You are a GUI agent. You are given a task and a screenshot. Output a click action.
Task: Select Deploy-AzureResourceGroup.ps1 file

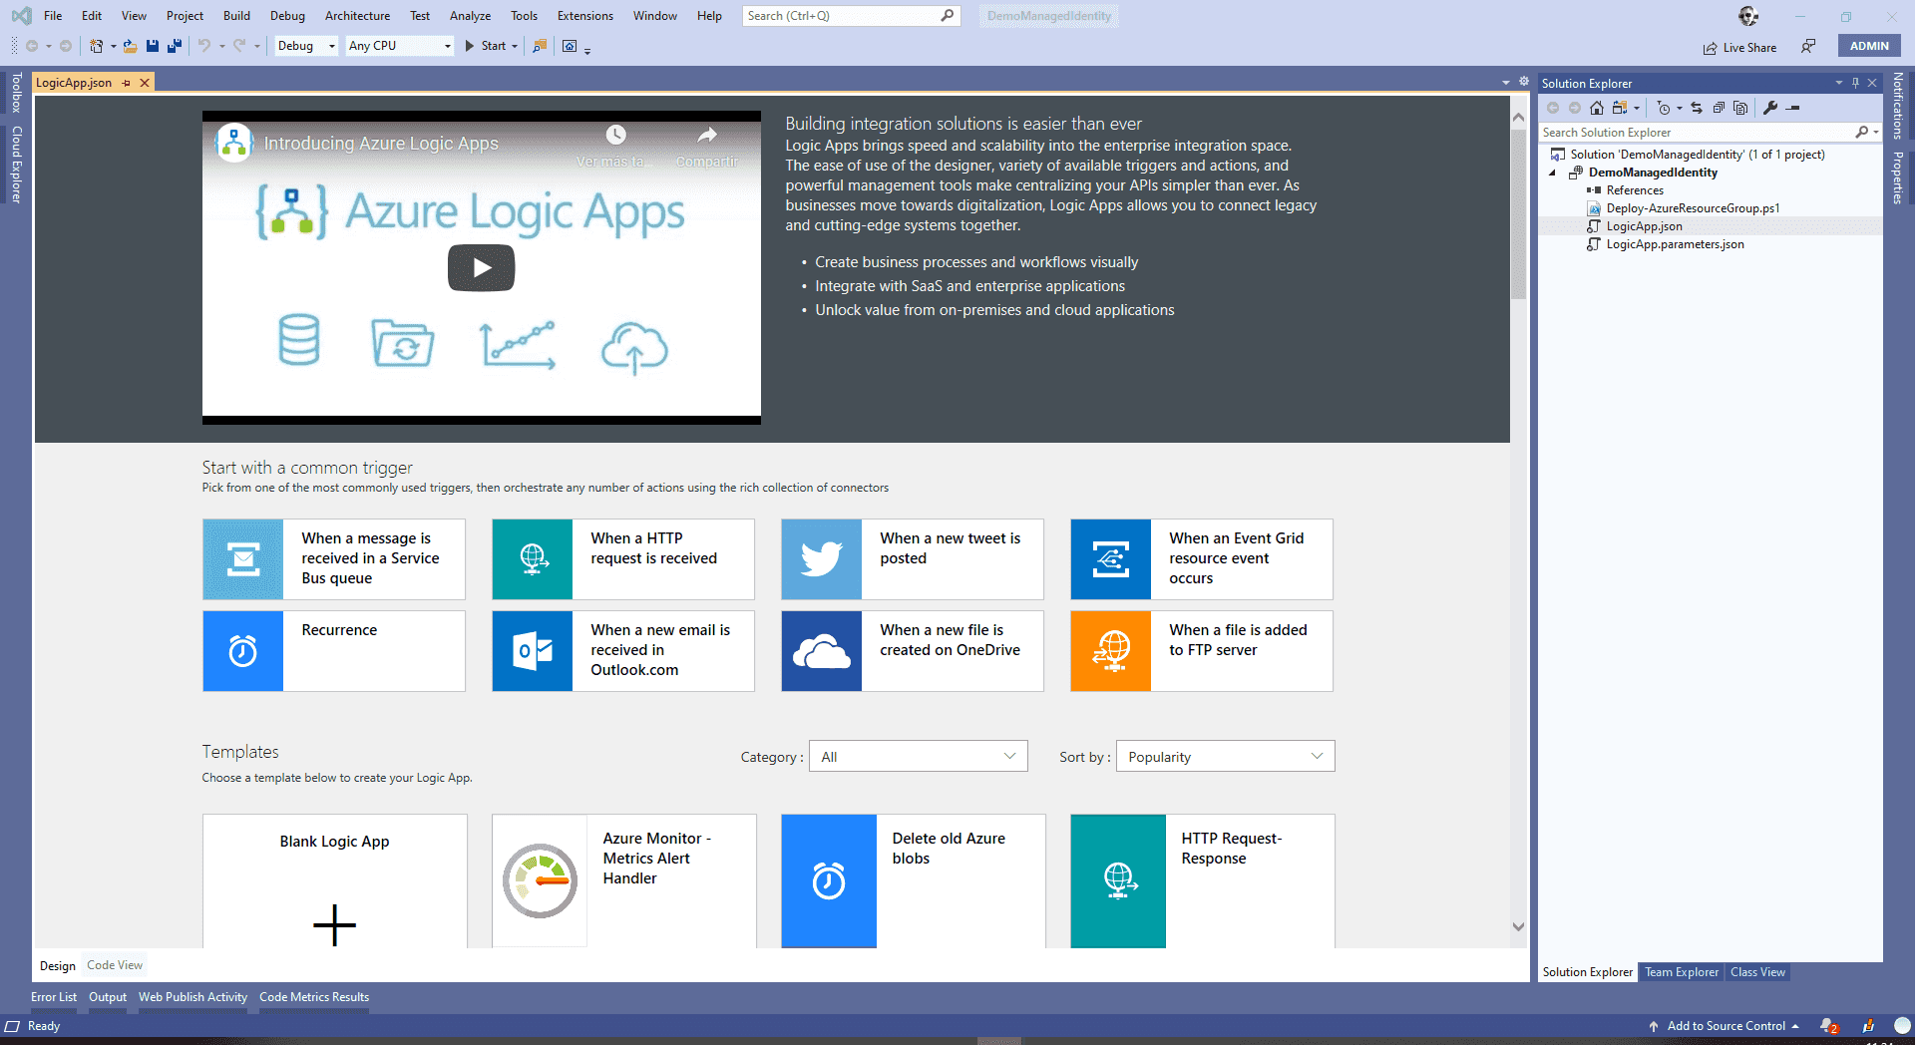pos(1693,208)
